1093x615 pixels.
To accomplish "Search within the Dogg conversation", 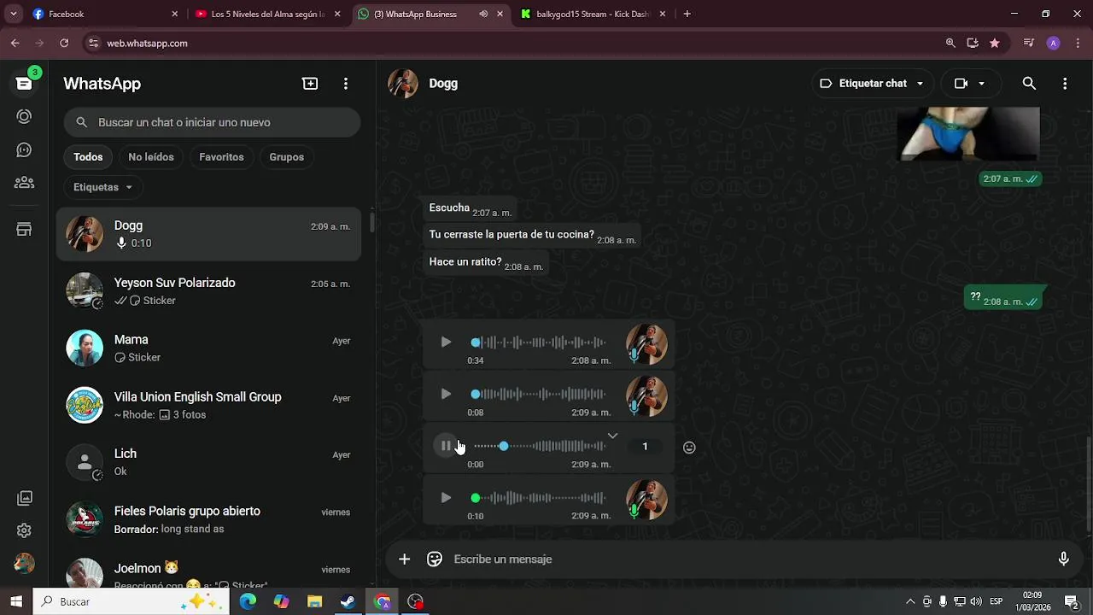I will pos(1029,84).
